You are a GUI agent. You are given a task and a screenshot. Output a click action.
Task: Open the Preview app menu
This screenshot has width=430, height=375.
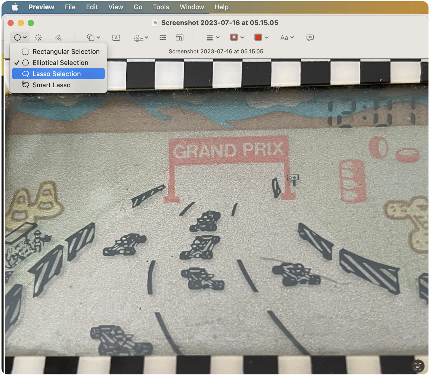(x=41, y=7)
